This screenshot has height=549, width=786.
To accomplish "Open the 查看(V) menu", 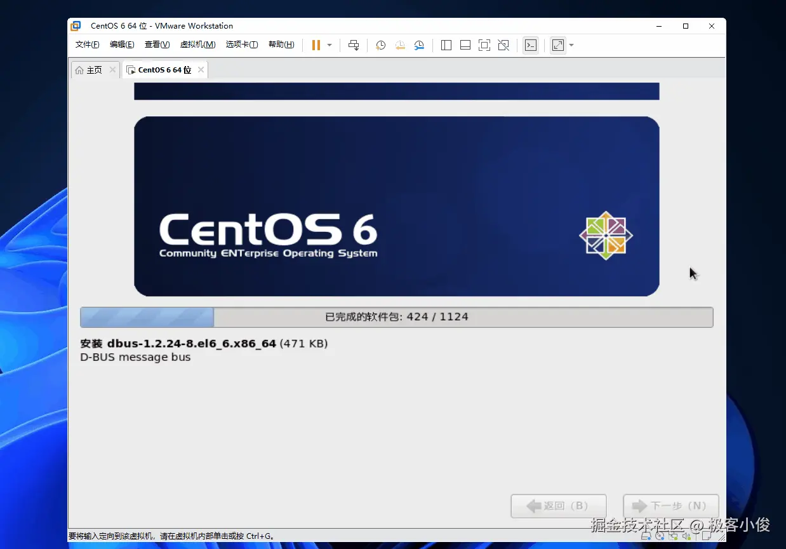I will 157,44.
